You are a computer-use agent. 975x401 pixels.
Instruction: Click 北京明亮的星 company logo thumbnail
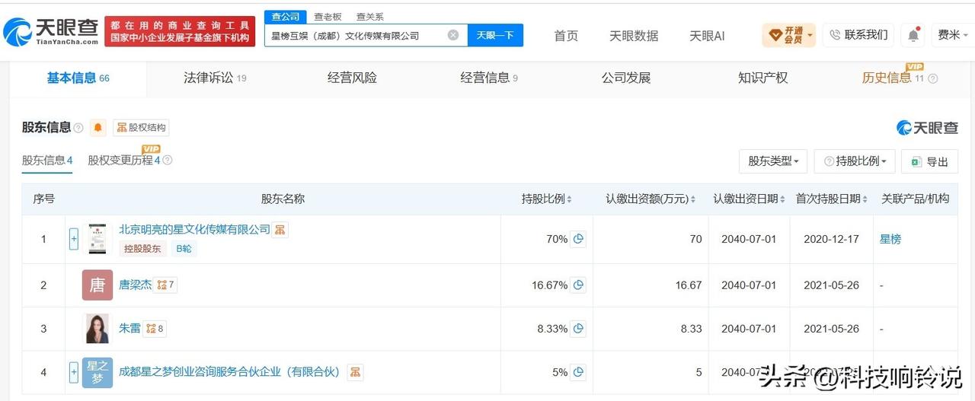coord(97,239)
